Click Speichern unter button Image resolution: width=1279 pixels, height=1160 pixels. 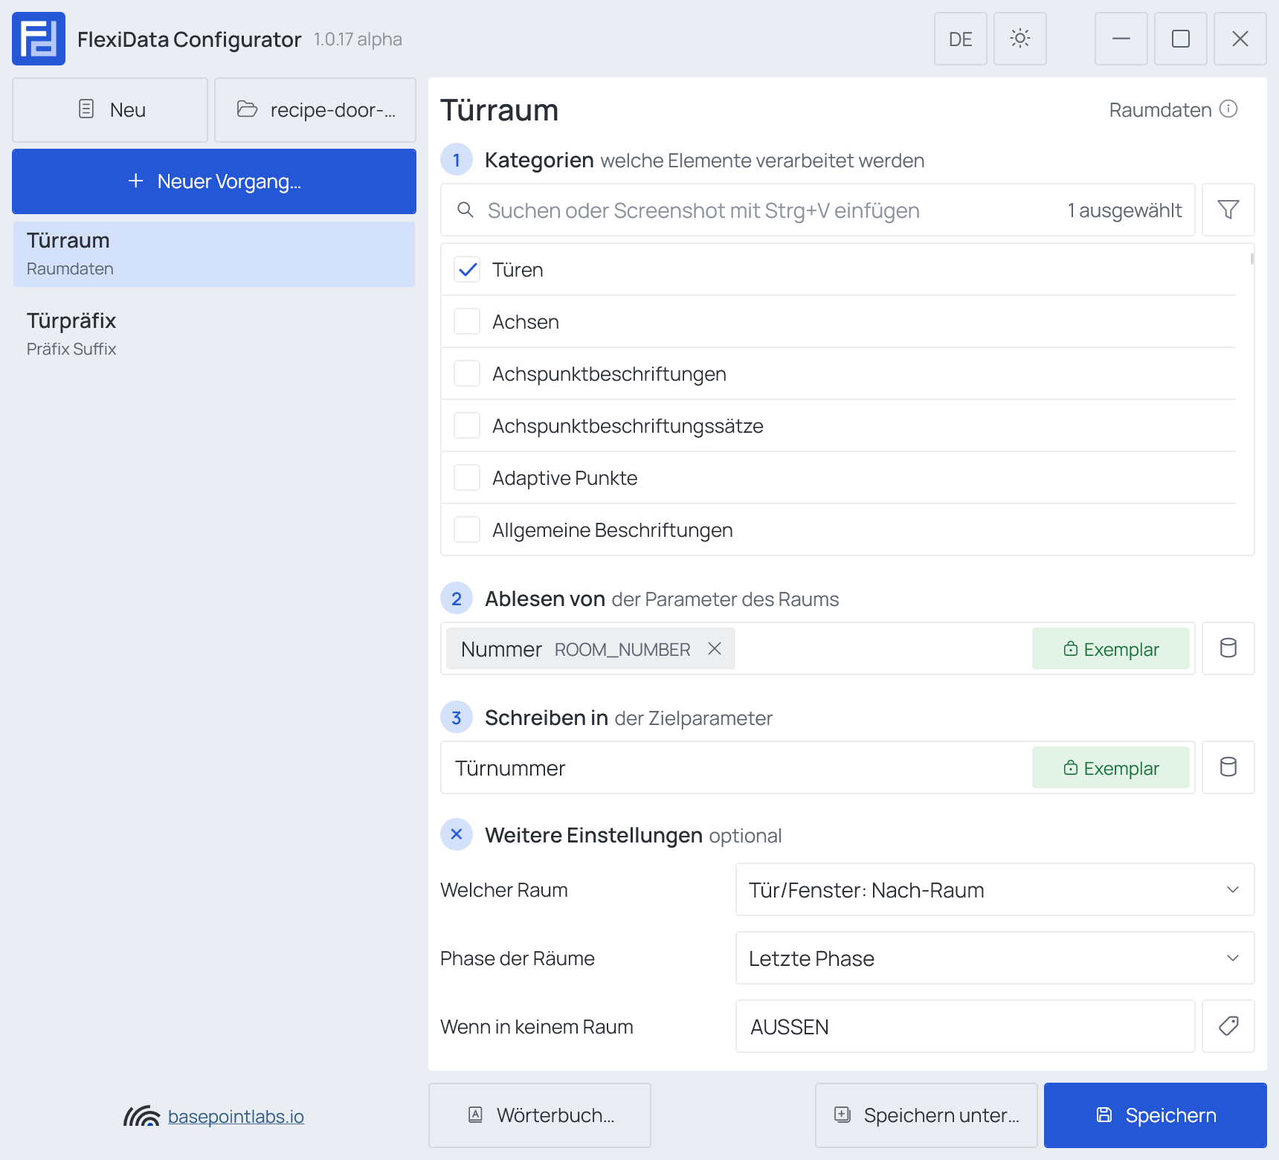click(x=927, y=1115)
